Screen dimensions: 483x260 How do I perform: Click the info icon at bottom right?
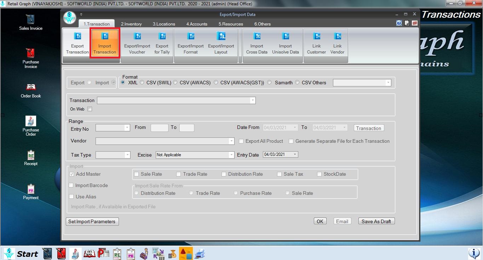(474, 253)
